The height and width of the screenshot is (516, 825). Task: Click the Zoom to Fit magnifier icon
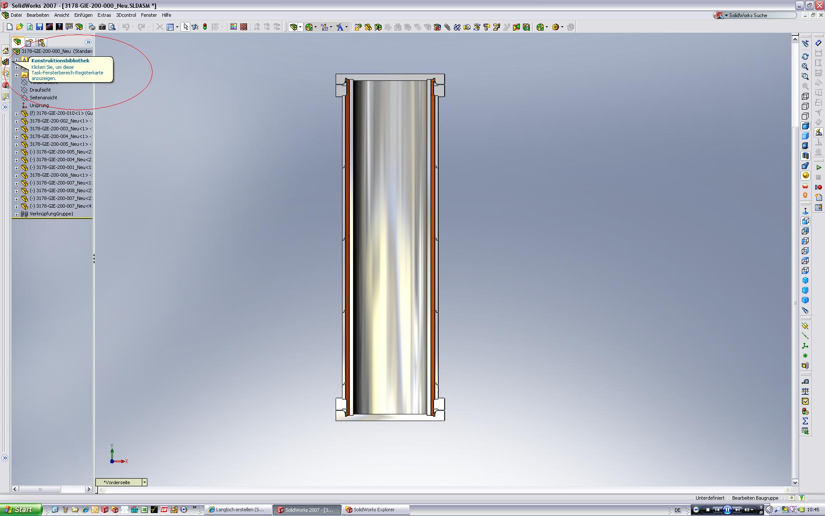click(x=805, y=67)
